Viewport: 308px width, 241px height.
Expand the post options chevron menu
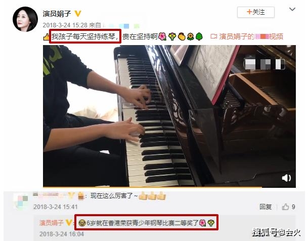point(292,9)
